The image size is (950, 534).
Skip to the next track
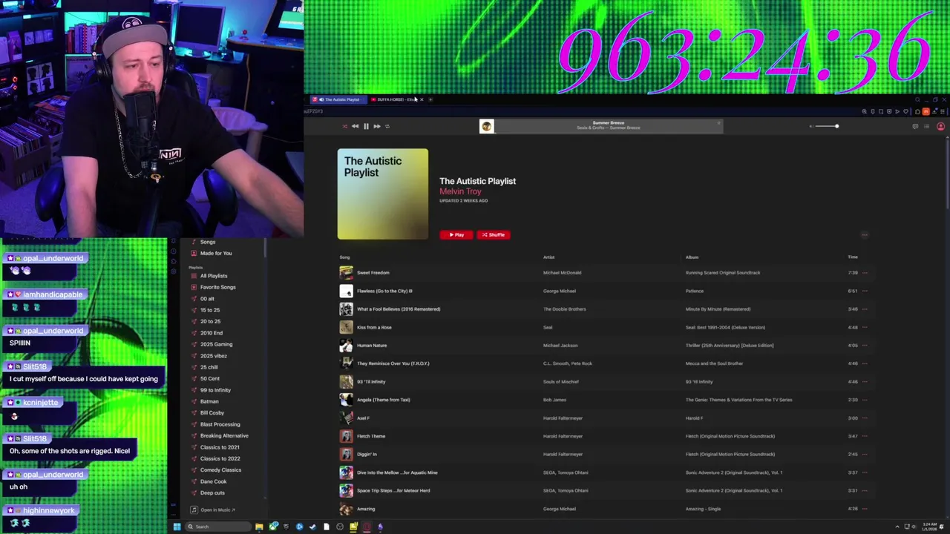point(376,126)
